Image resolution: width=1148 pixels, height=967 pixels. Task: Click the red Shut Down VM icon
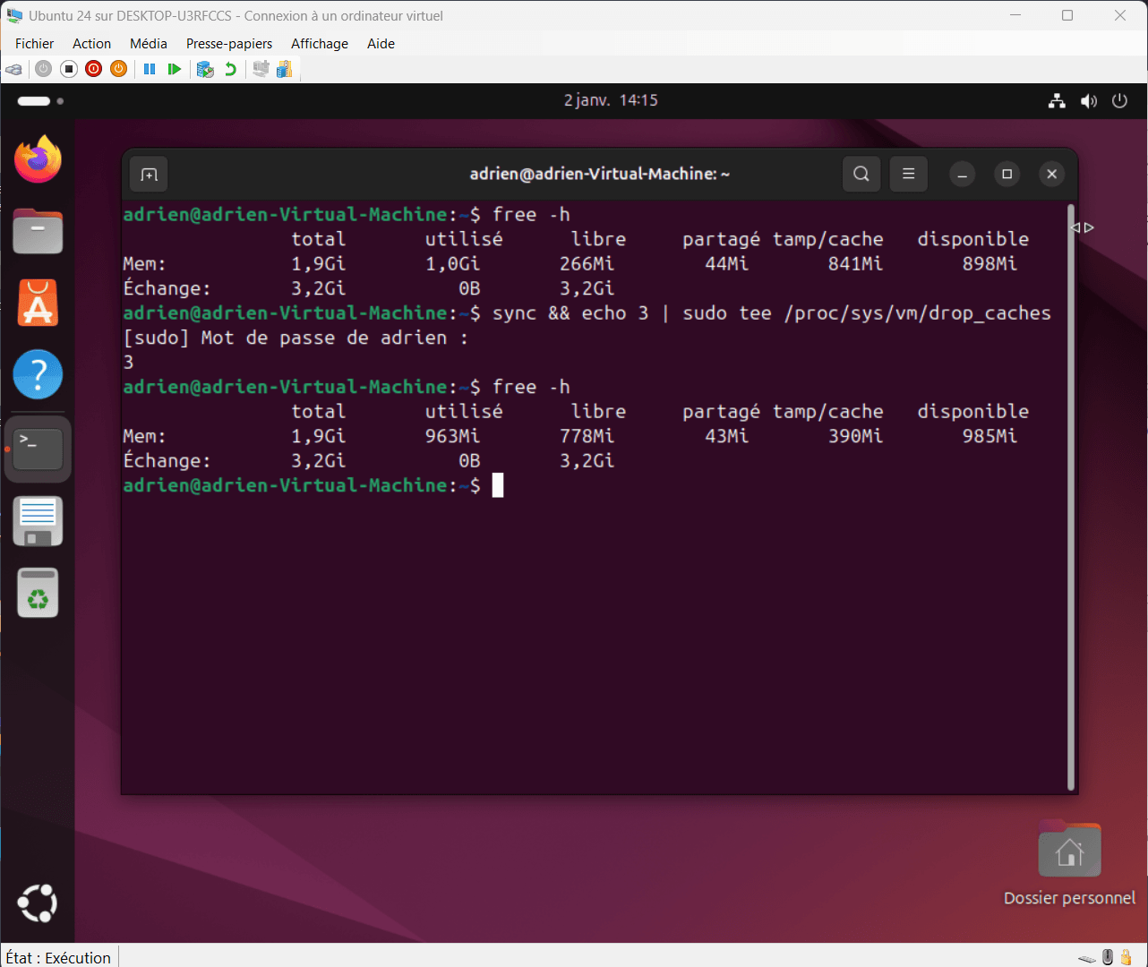click(94, 69)
